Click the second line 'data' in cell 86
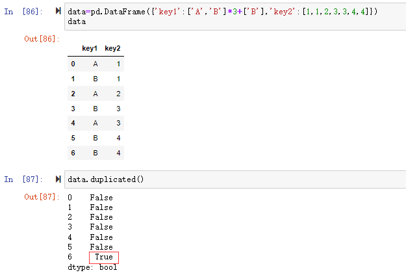 click(x=76, y=21)
